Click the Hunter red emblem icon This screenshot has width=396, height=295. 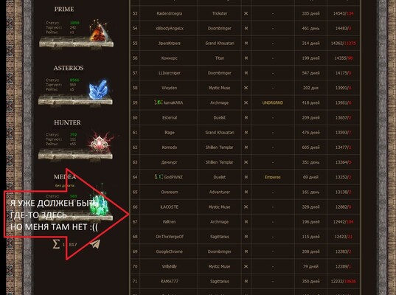pos(100,143)
